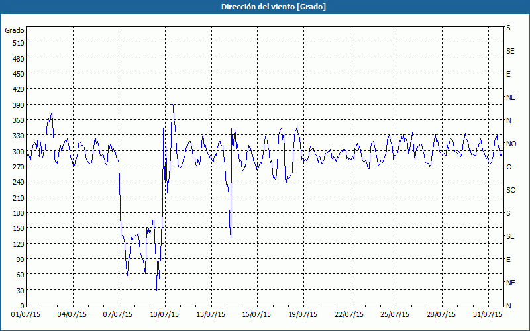Click the 10/07/15 date label
The image size is (530, 331).
[164, 315]
